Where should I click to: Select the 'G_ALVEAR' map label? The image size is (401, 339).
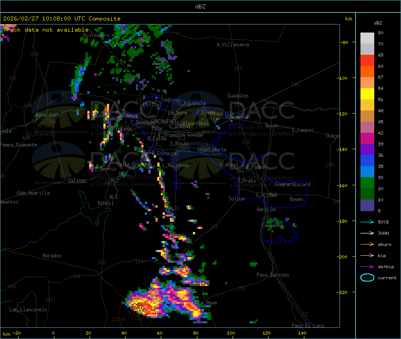[x=266, y=195]
